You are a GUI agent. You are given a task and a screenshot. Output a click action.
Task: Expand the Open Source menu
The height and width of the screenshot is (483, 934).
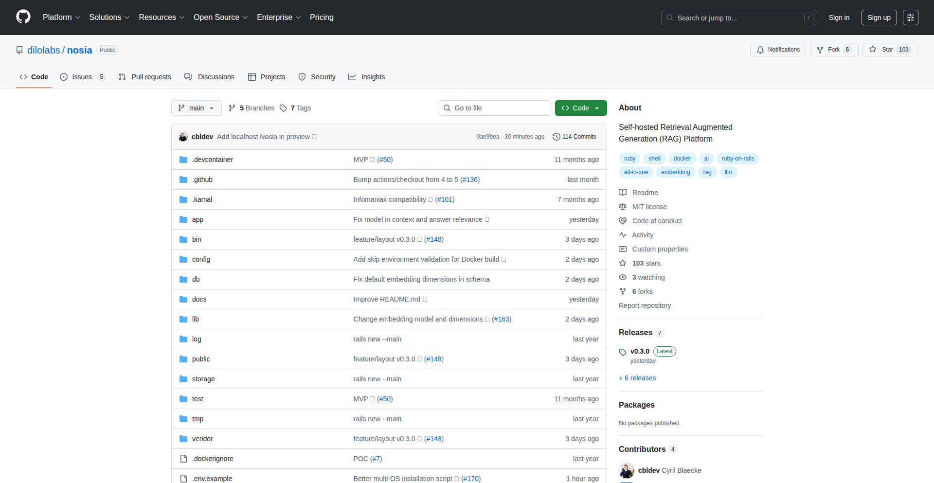tap(220, 18)
